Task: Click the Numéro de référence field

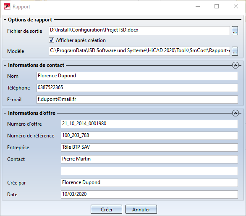Action: coord(149,136)
